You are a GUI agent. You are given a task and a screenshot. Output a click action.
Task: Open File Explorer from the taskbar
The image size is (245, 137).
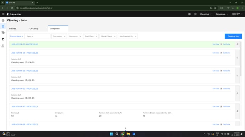click(x=128, y=134)
